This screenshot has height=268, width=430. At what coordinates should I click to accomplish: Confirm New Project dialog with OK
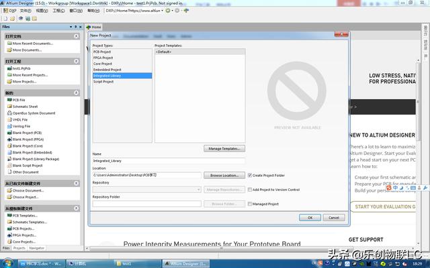click(x=310, y=218)
